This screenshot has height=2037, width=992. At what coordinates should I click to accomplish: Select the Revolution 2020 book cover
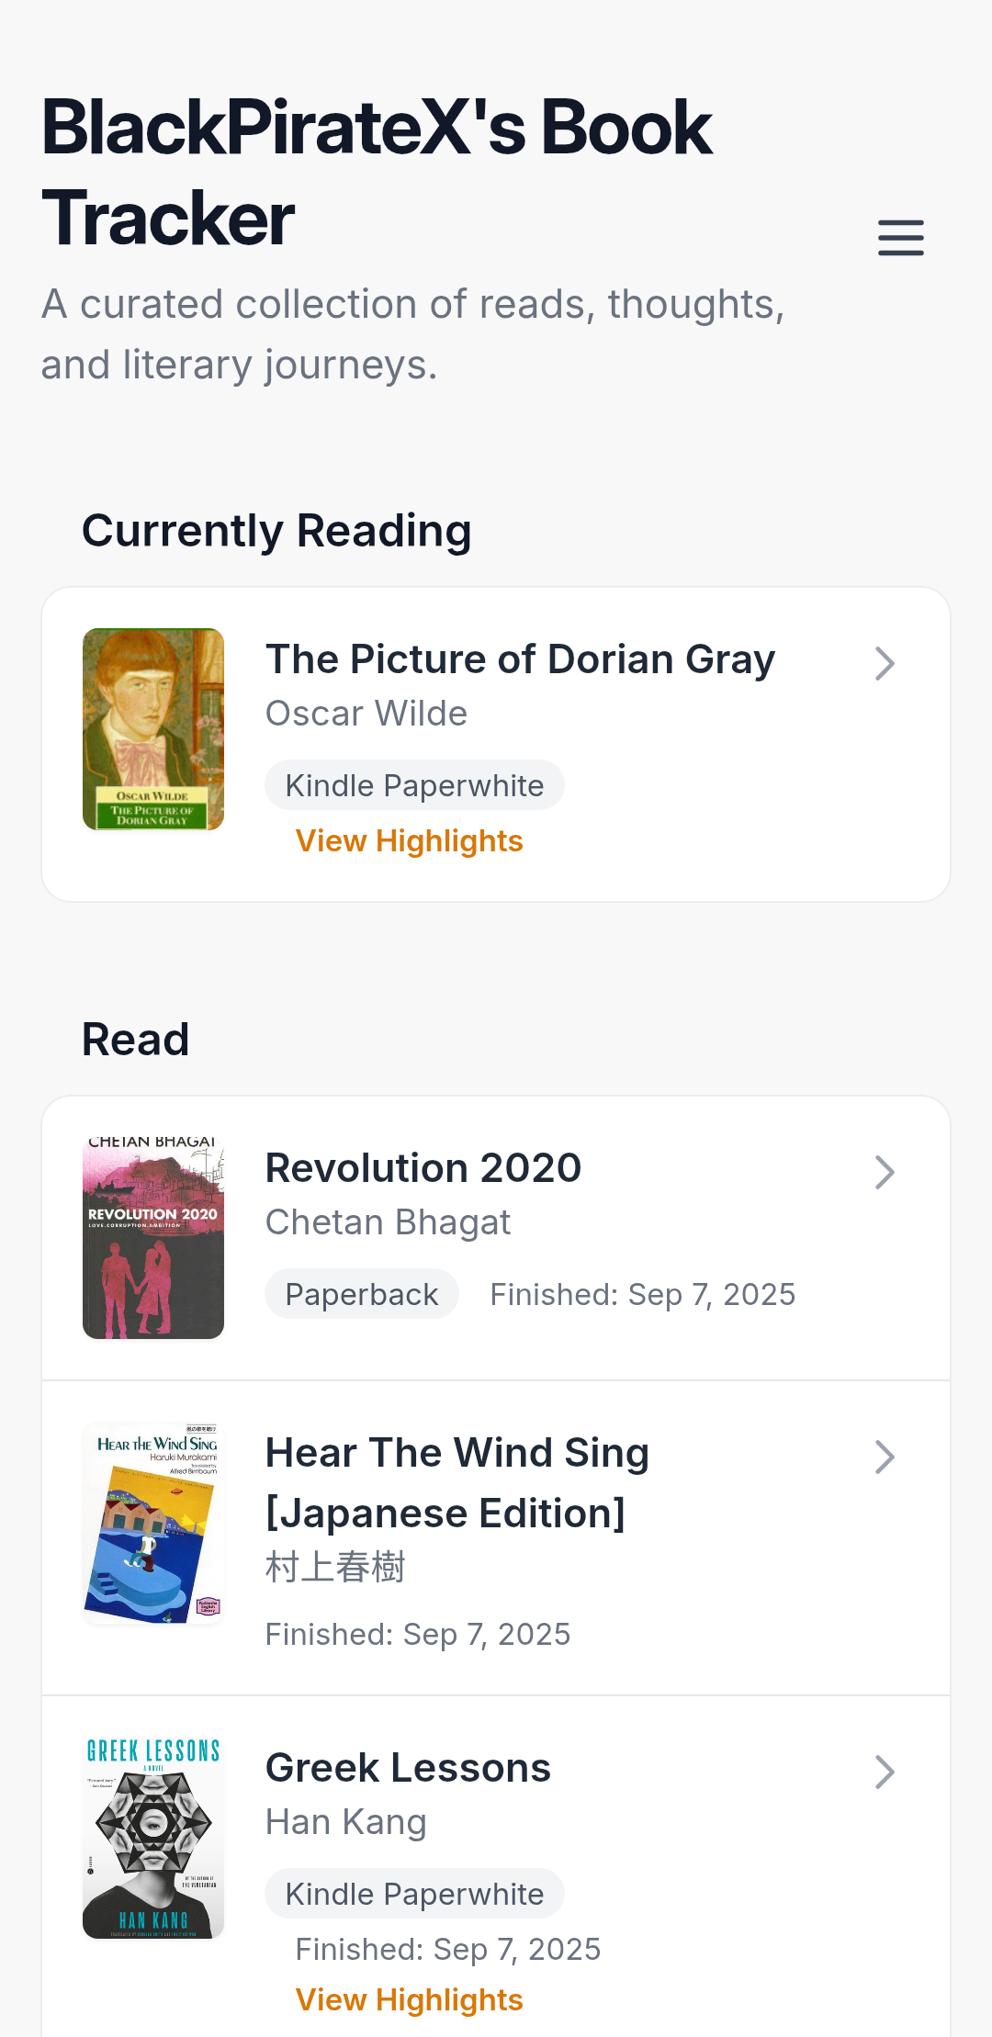point(153,1238)
